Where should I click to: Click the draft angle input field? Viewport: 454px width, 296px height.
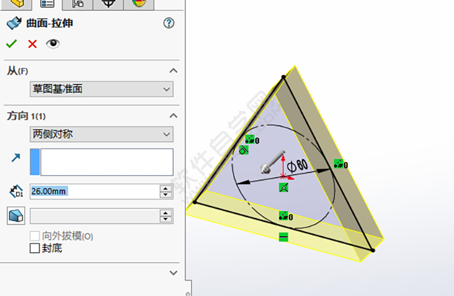click(95, 216)
